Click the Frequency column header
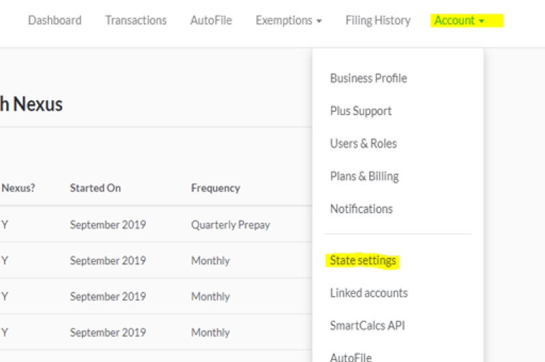Image resolution: width=545 pixels, height=362 pixels. [216, 188]
